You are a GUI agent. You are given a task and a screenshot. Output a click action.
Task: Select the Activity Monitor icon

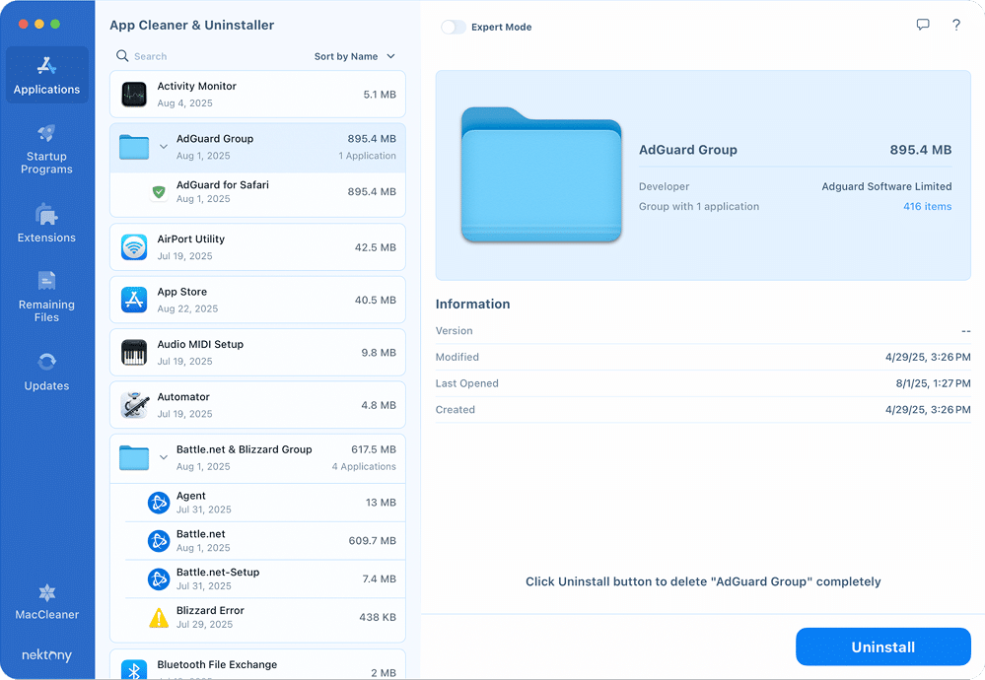[134, 95]
